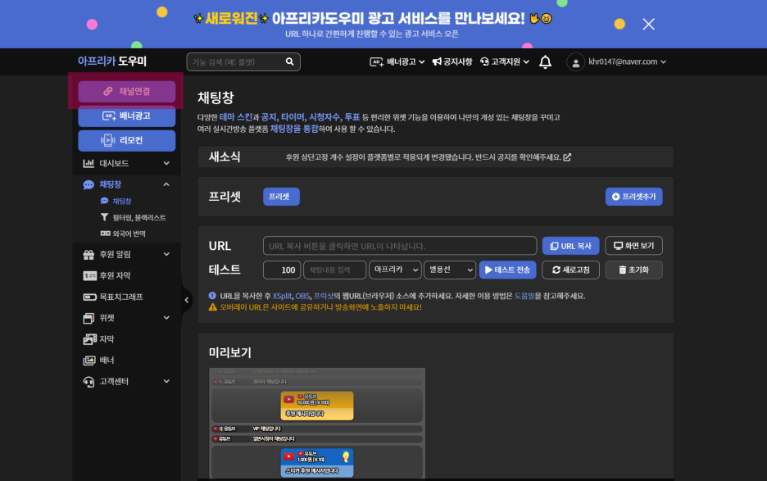The height and width of the screenshot is (481, 767).
Task: Click the 테스트 전송 button
Action: tap(508, 270)
